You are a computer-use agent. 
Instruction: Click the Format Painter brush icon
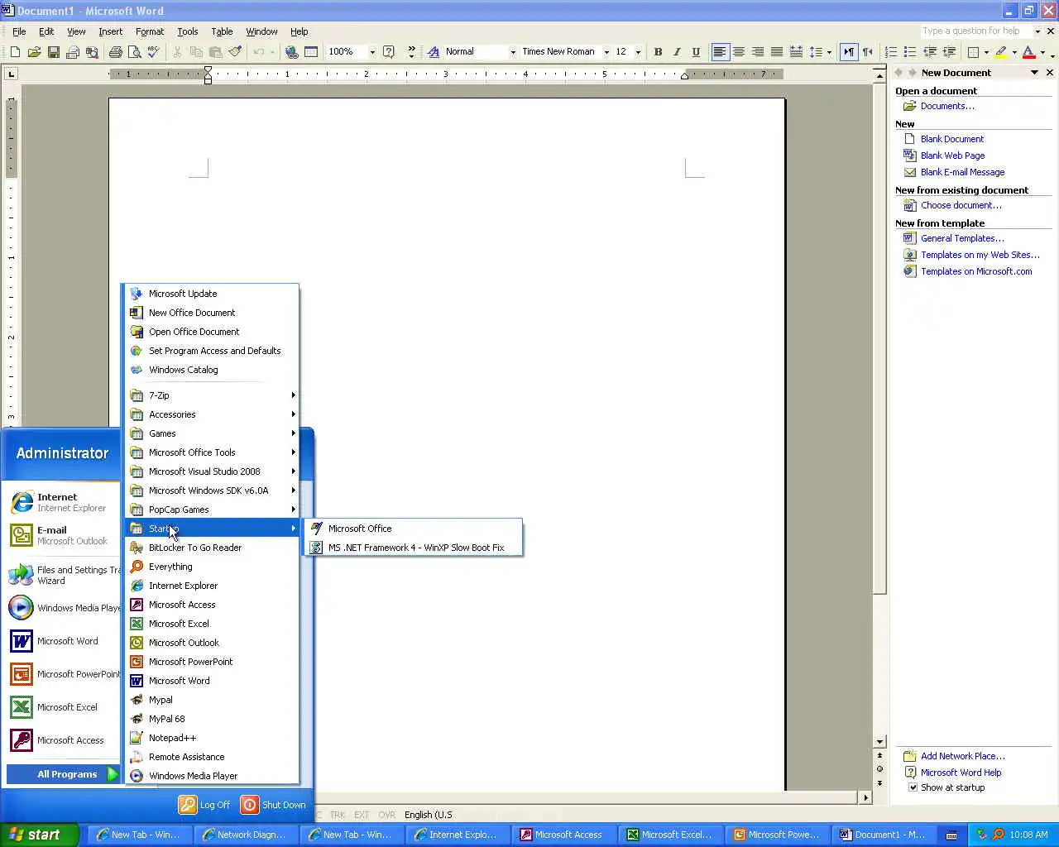235,51
